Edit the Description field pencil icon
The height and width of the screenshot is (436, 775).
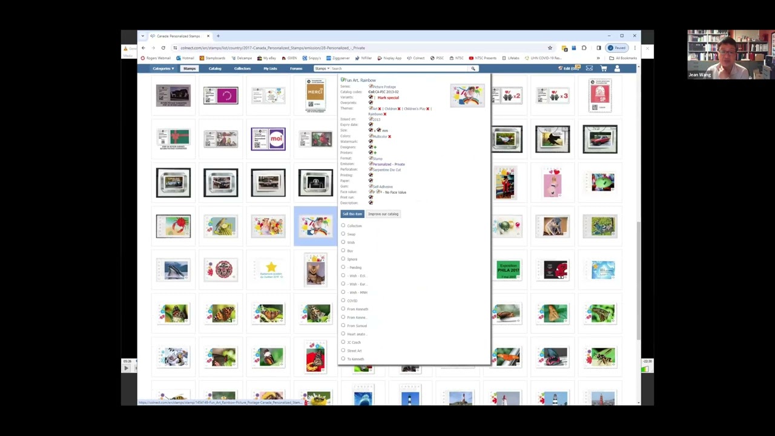coord(371,203)
